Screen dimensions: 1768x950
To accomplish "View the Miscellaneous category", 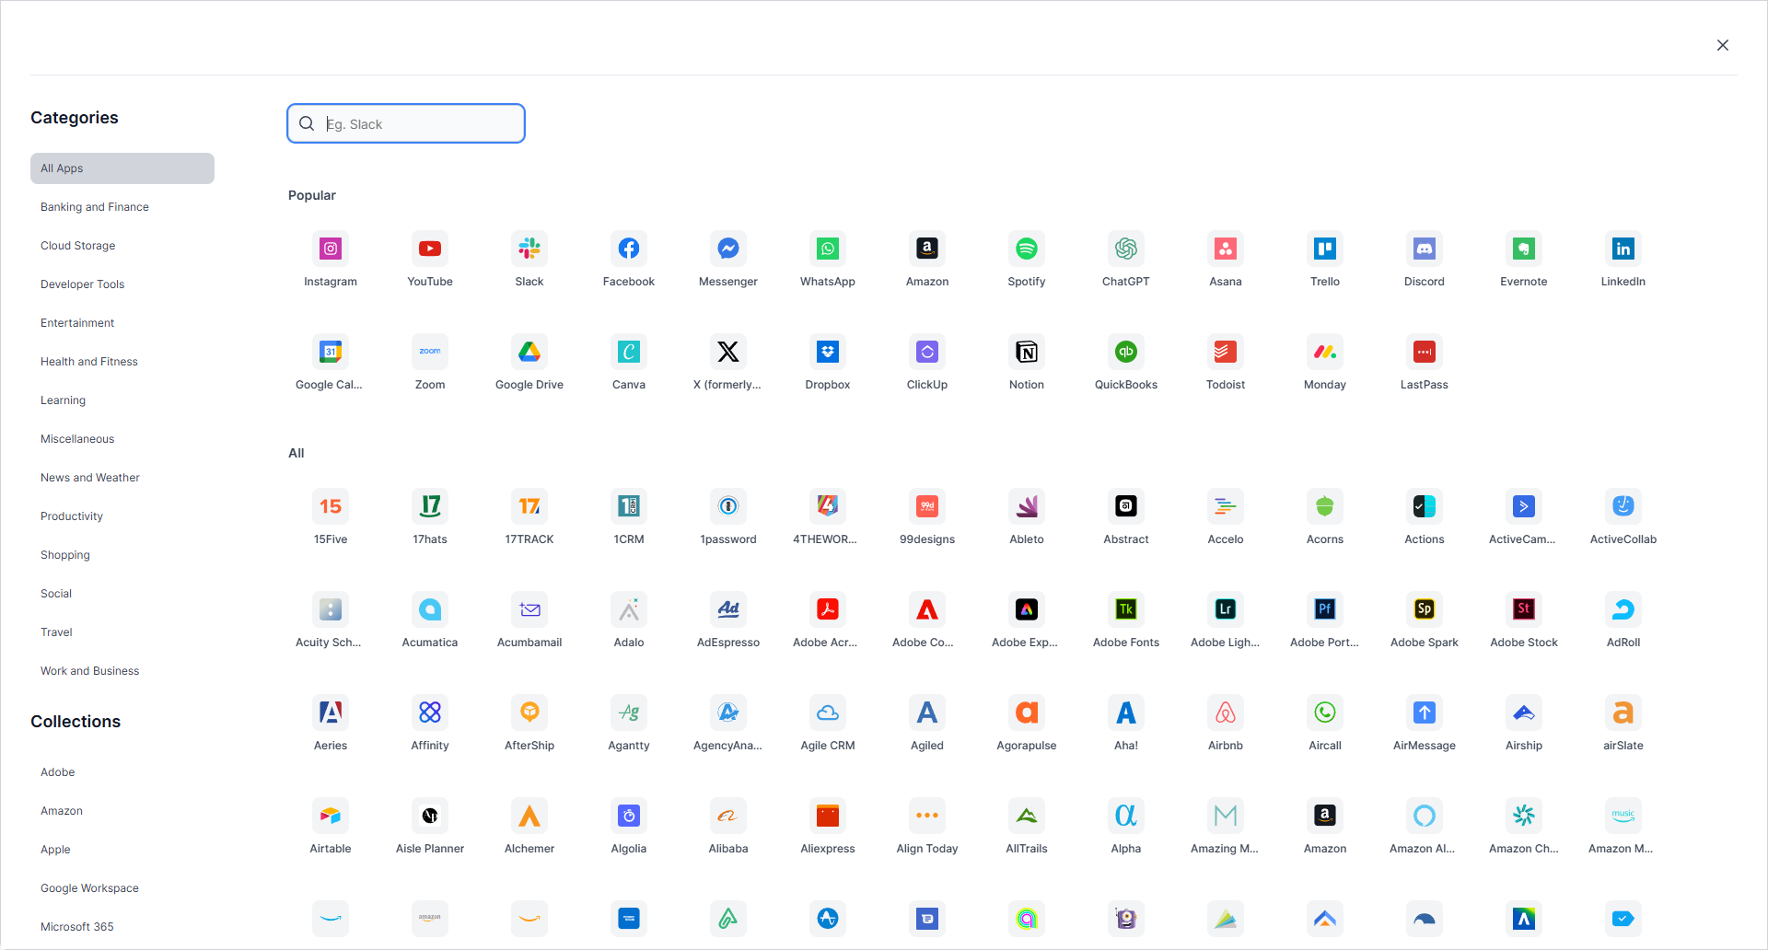I will 122,439.
